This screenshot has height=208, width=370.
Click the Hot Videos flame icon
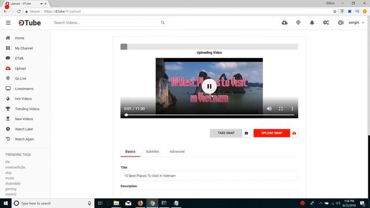click(x=8, y=99)
